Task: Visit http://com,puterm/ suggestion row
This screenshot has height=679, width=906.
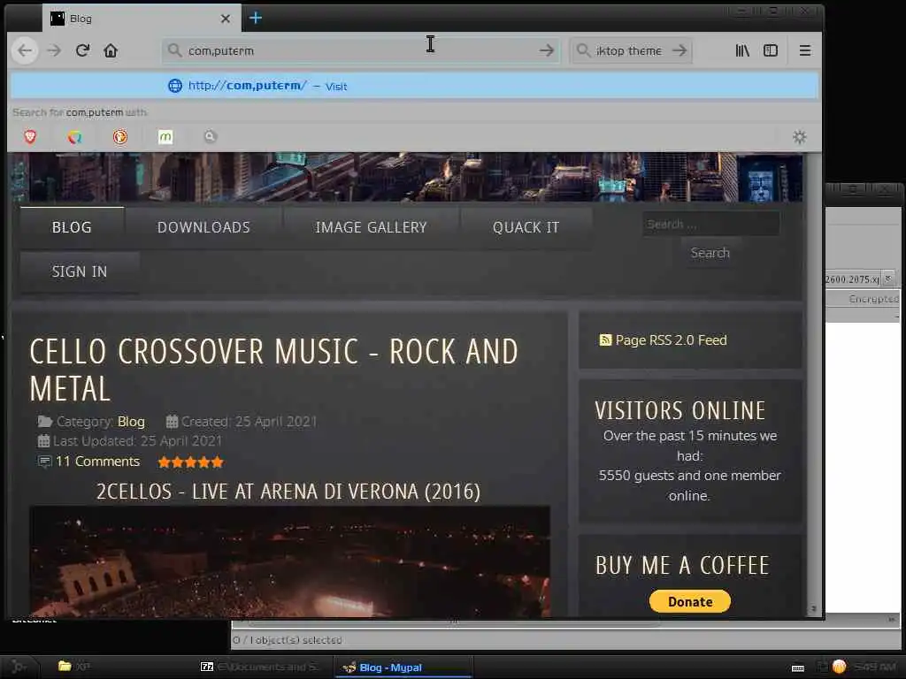Action: pos(414,86)
